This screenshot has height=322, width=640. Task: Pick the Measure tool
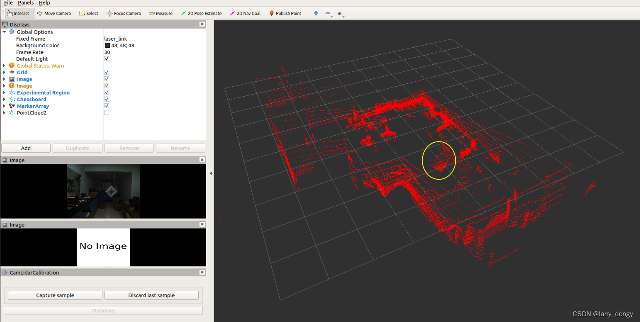[160, 13]
